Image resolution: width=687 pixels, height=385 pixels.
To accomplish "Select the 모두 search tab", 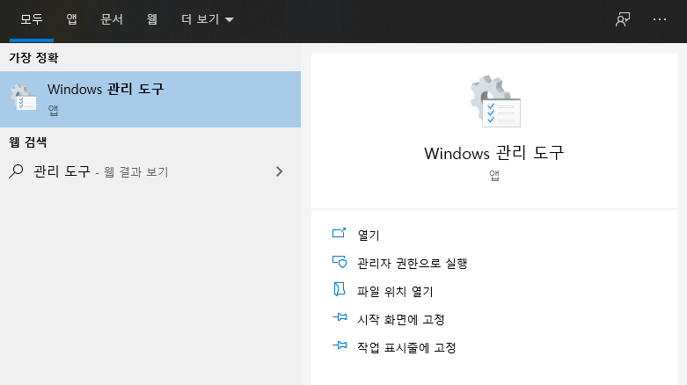I will (x=32, y=19).
